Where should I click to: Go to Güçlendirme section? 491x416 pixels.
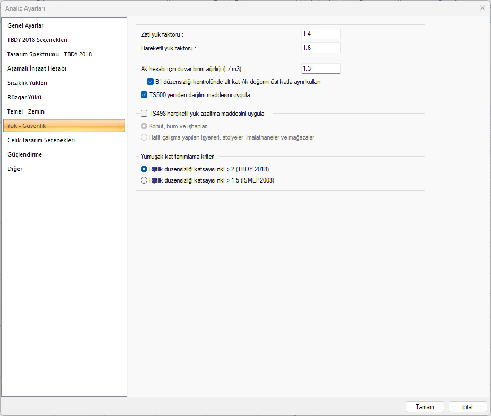pyautogui.click(x=64, y=154)
